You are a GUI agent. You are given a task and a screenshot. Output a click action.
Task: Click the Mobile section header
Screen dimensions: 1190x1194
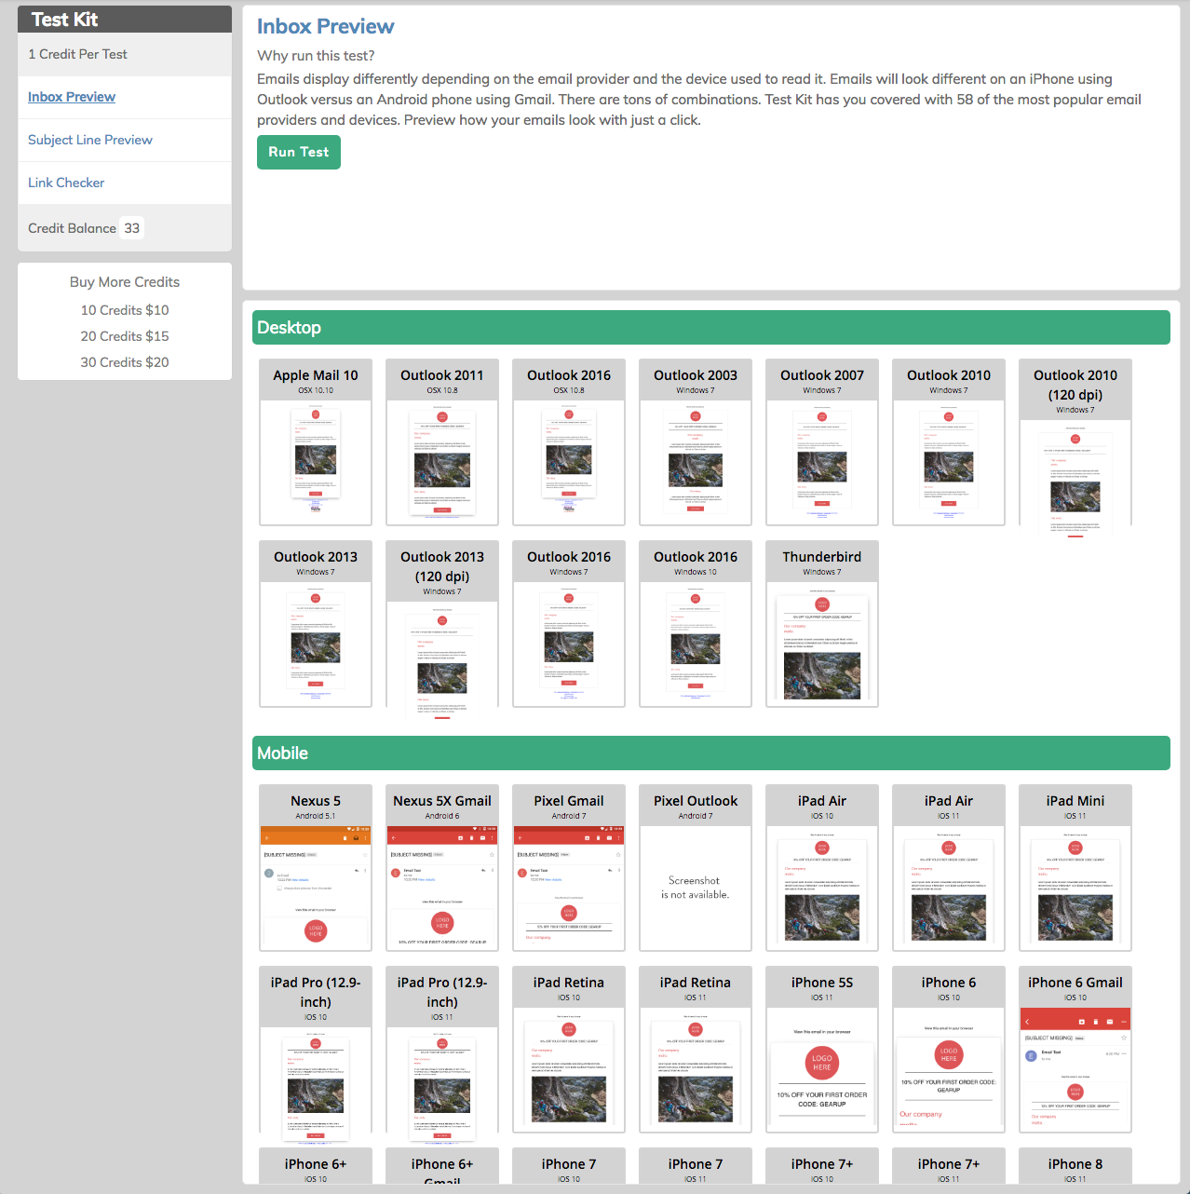pyautogui.click(x=711, y=753)
